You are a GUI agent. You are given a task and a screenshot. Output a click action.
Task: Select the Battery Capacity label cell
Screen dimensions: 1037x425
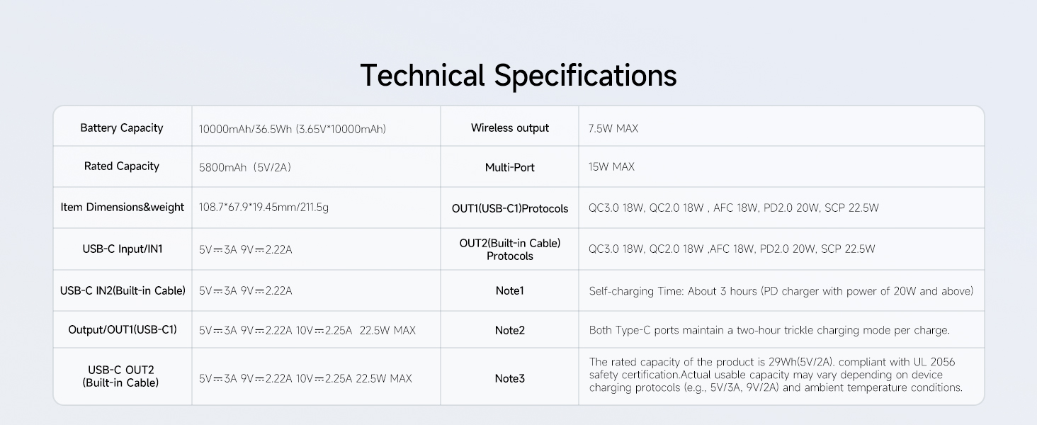(122, 127)
